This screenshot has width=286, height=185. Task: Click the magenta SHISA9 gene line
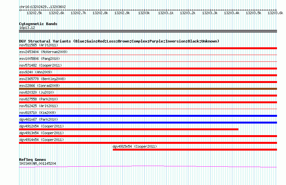[148, 166]
